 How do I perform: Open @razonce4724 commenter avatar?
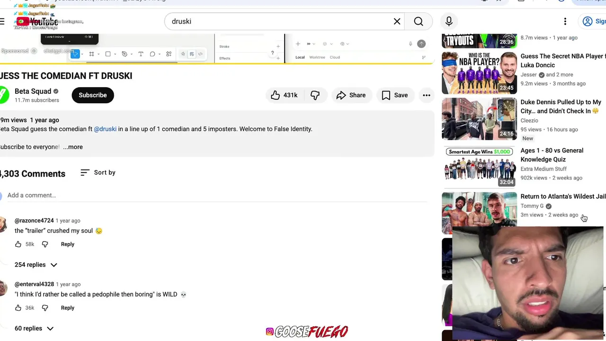click(x=3, y=224)
